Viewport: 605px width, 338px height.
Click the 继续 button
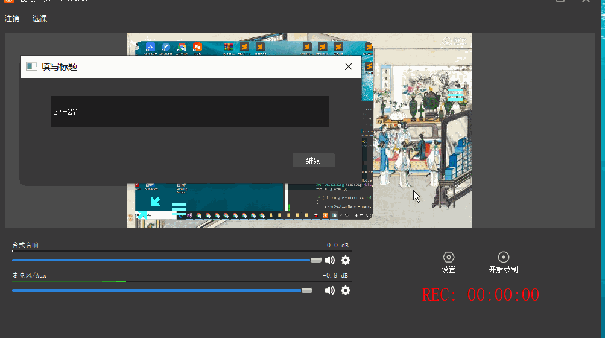pos(313,161)
